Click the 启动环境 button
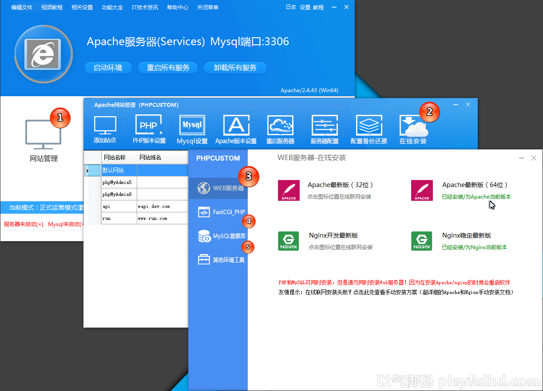 pyautogui.click(x=108, y=68)
